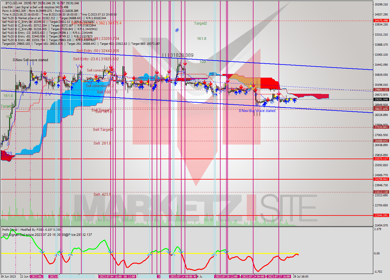Viewport: 390px width, 280px height.
Task: Select the 27535.841 price level tag
Action: [x=381, y=127]
